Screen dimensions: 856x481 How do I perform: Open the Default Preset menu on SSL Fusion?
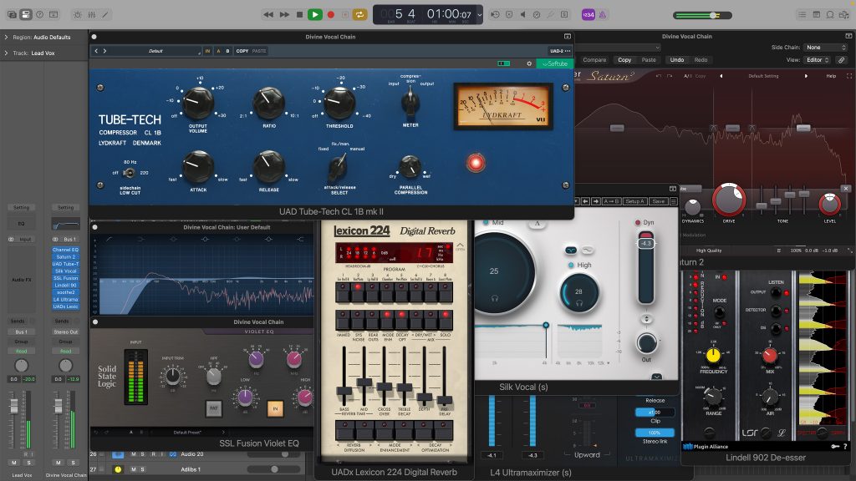coord(187,433)
